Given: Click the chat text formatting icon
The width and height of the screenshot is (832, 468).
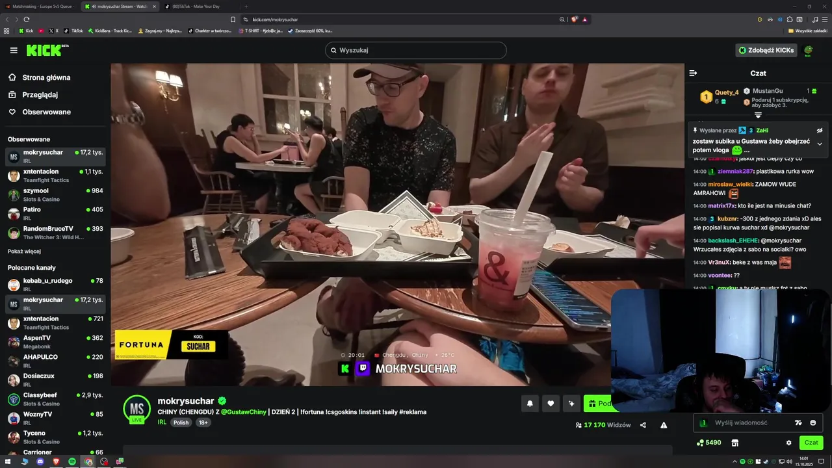Looking at the screenshot, I should point(798,422).
